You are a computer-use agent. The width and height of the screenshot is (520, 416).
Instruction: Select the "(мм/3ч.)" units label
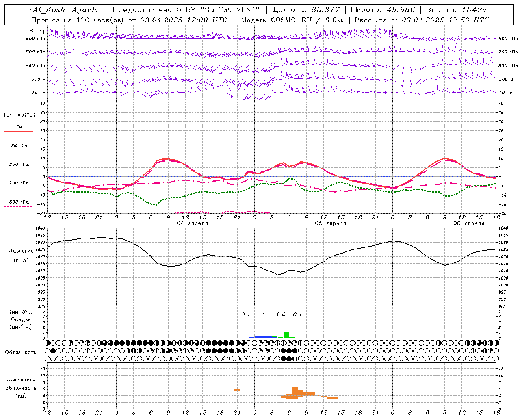[x=21, y=312]
